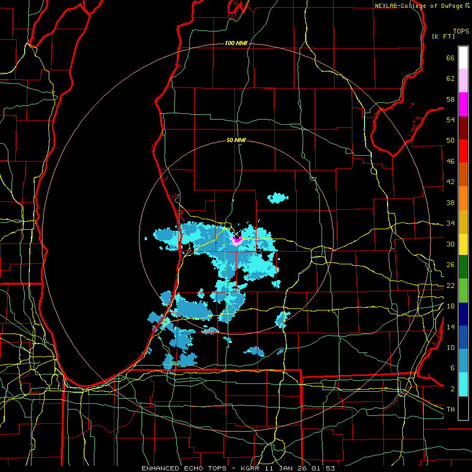Click the light orange legend swatch

click(x=463, y=198)
